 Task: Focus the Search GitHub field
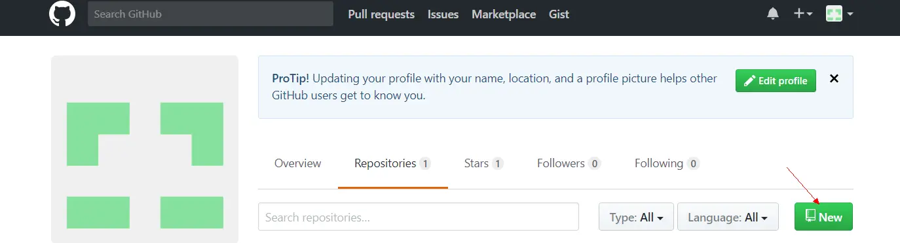[x=210, y=14]
